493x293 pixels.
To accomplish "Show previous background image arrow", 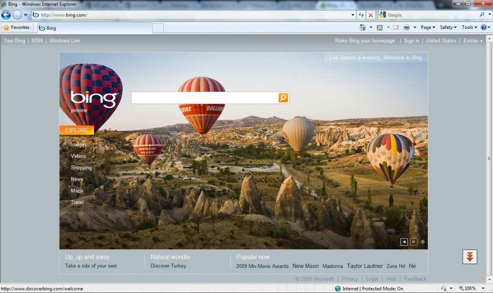I will (x=404, y=242).
